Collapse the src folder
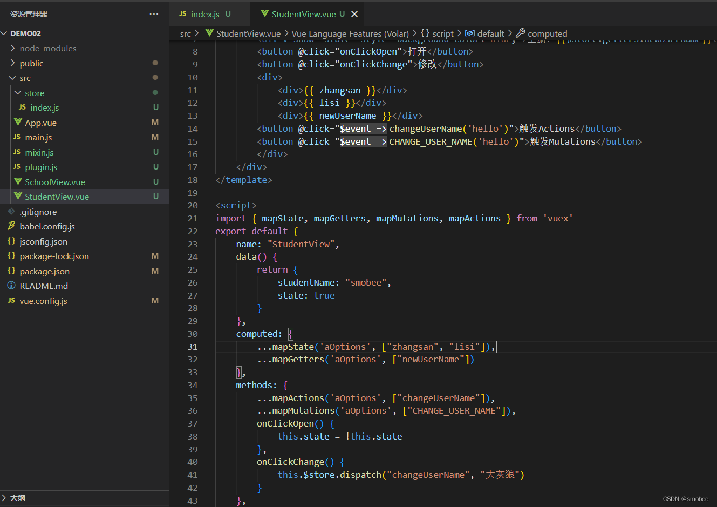The width and height of the screenshot is (717, 507). [12, 78]
